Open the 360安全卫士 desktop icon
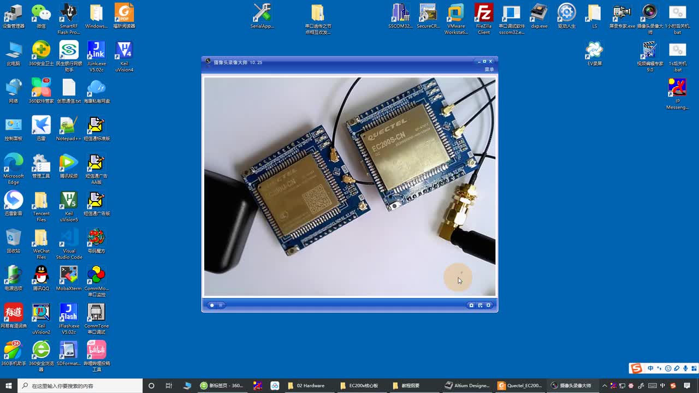The width and height of the screenshot is (699, 393). [x=41, y=53]
